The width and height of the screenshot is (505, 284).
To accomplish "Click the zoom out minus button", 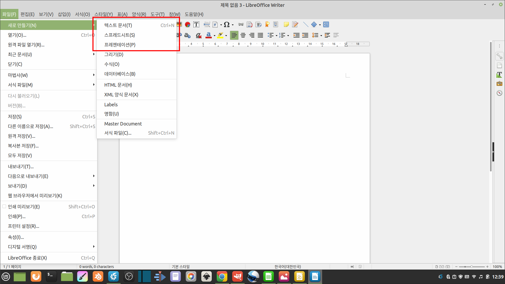I will (456, 267).
